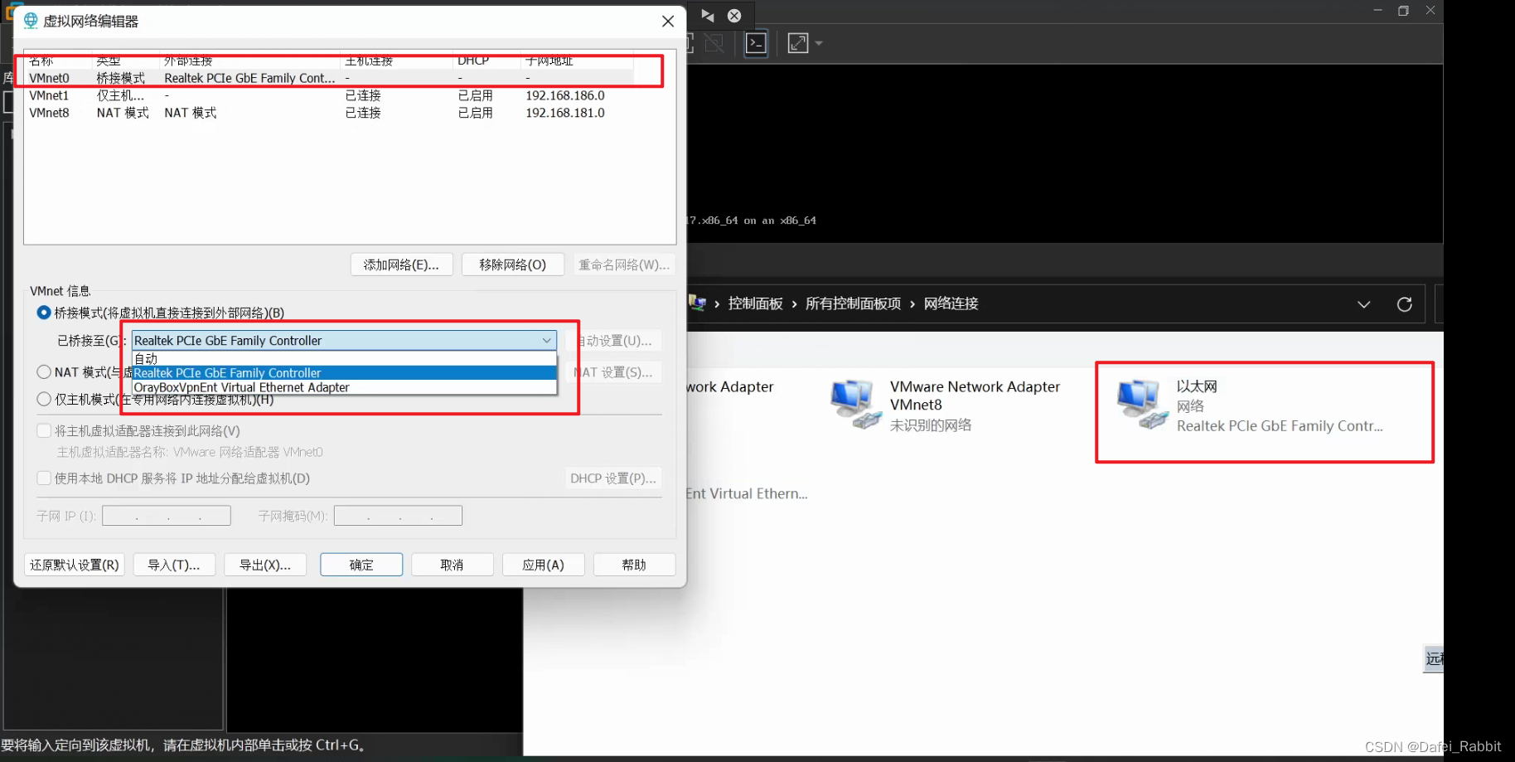Refresh the Network Connections window

(x=1404, y=304)
